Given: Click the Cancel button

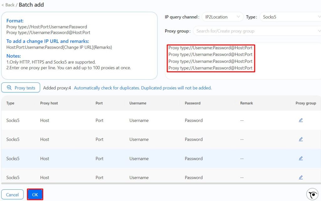Looking at the screenshot, I should (12, 195).
